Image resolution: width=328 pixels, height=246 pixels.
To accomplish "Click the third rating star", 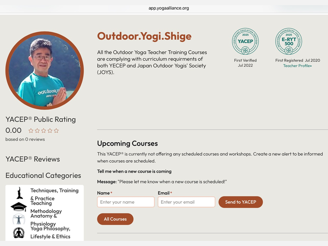I will [x=44, y=131].
